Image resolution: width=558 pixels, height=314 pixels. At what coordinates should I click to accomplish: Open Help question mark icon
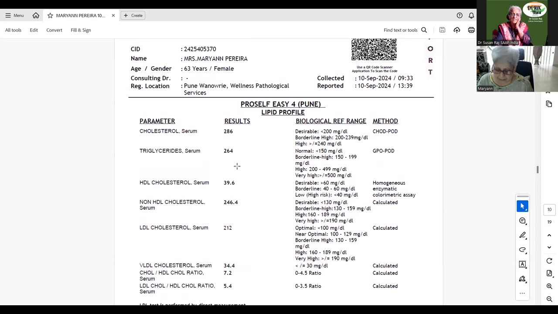coord(459,15)
